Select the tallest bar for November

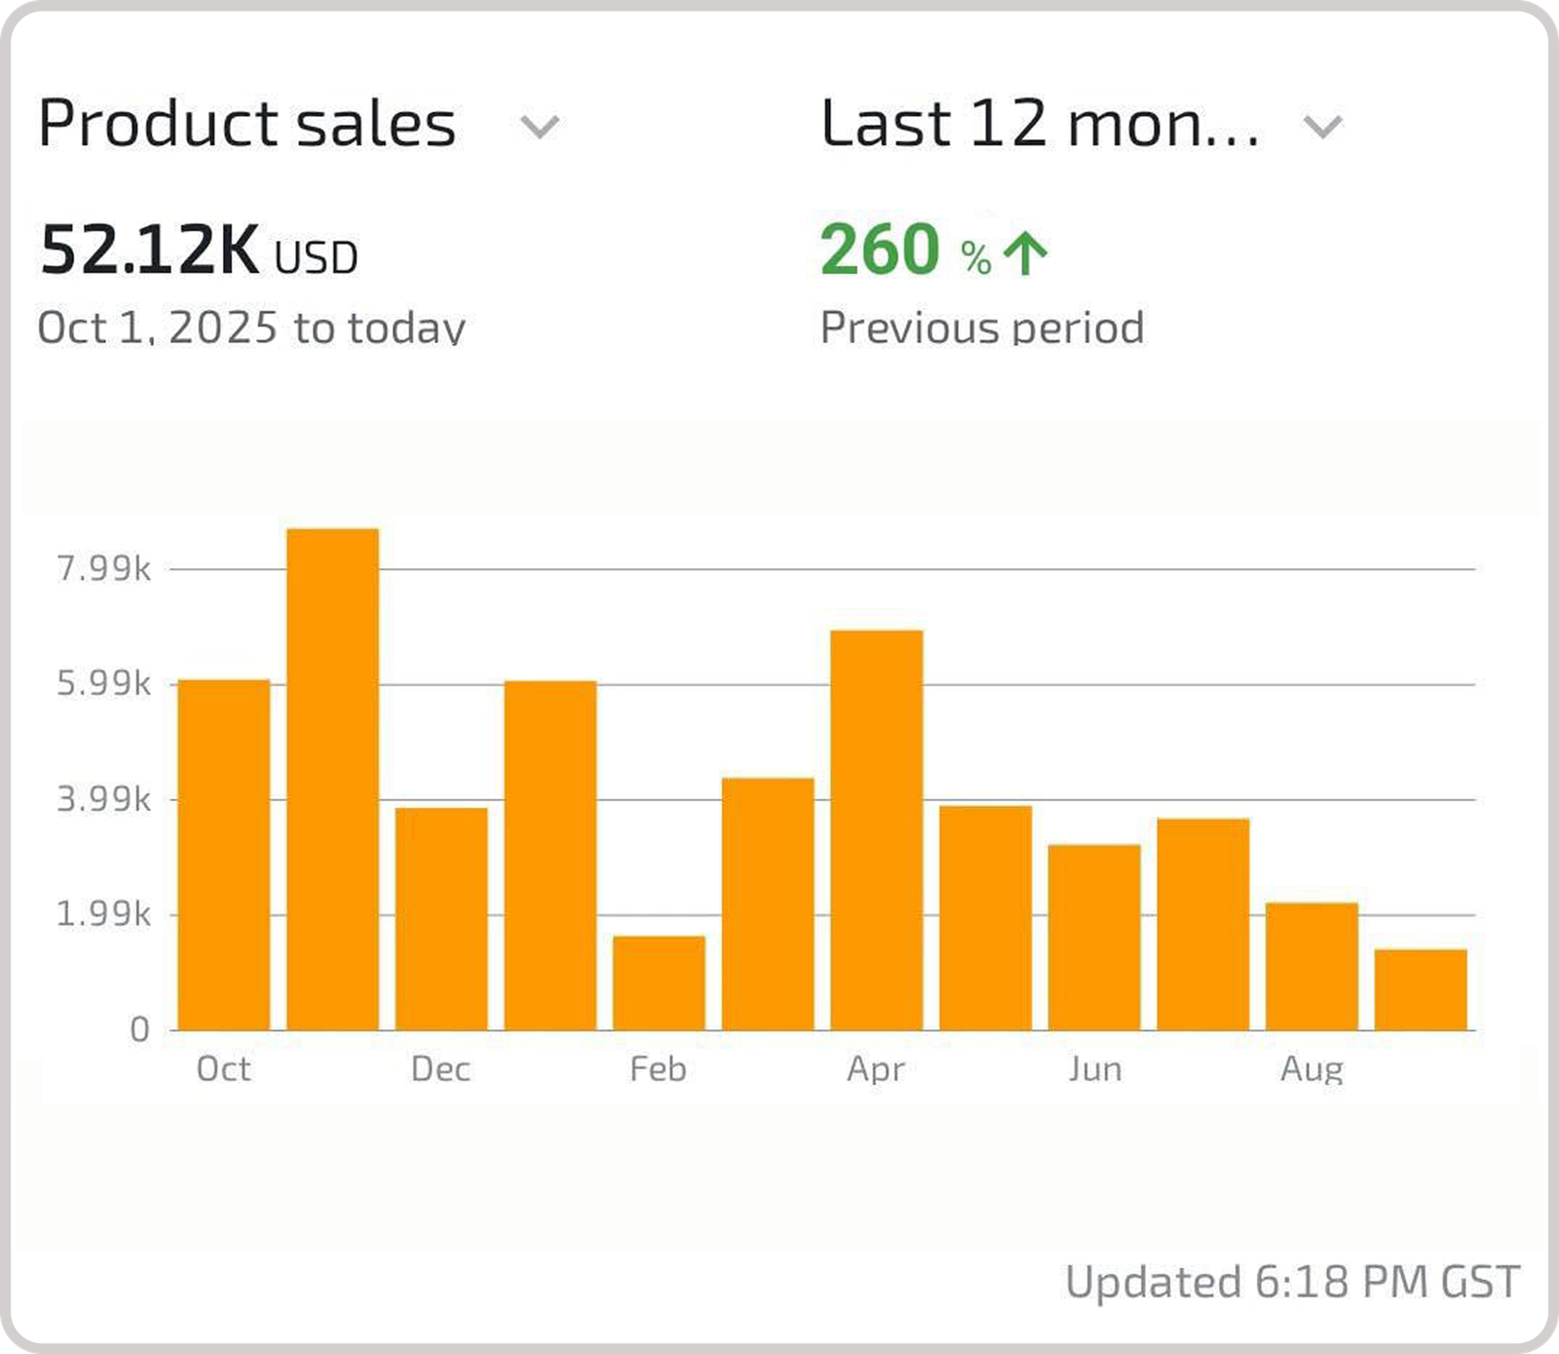332,779
